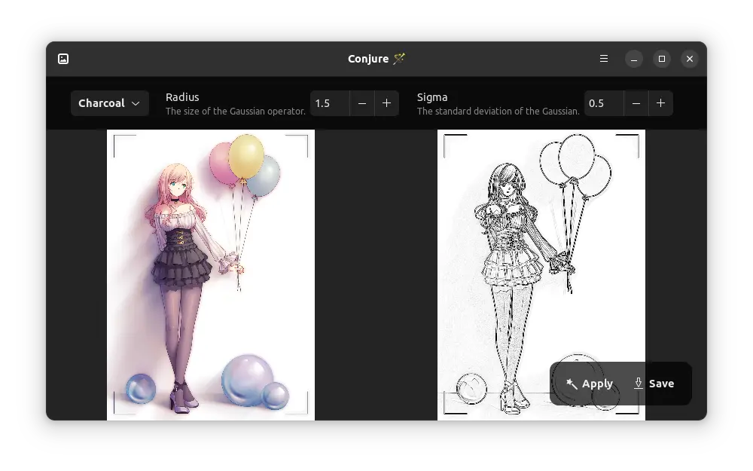Minimize the Conjure window
This screenshot has width=753, height=471.
[634, 59]
